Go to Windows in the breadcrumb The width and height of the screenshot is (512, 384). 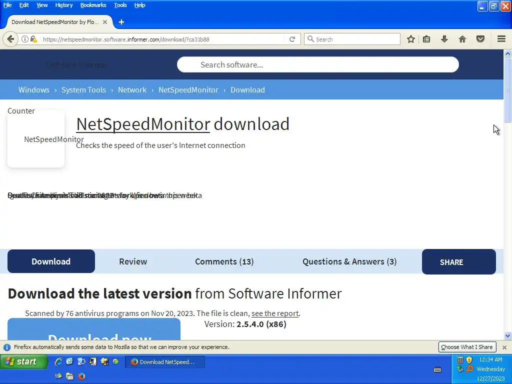[x=34, y=90]
